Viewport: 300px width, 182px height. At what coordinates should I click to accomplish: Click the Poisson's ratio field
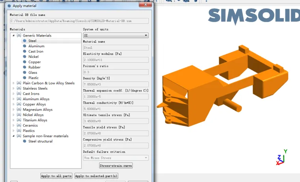coord(116,72)
